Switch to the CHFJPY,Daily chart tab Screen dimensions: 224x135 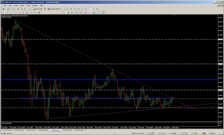tap(68, 130)
